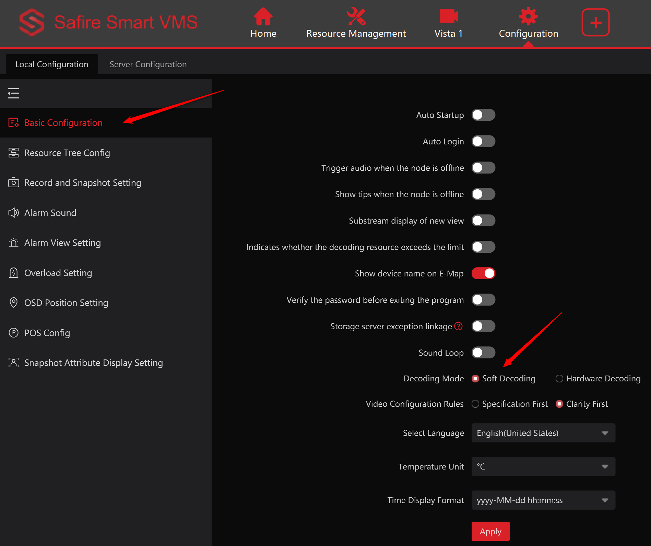Switch to Local Configuration tab
Viewport: 651px width, 546px height.
(52, 64)
